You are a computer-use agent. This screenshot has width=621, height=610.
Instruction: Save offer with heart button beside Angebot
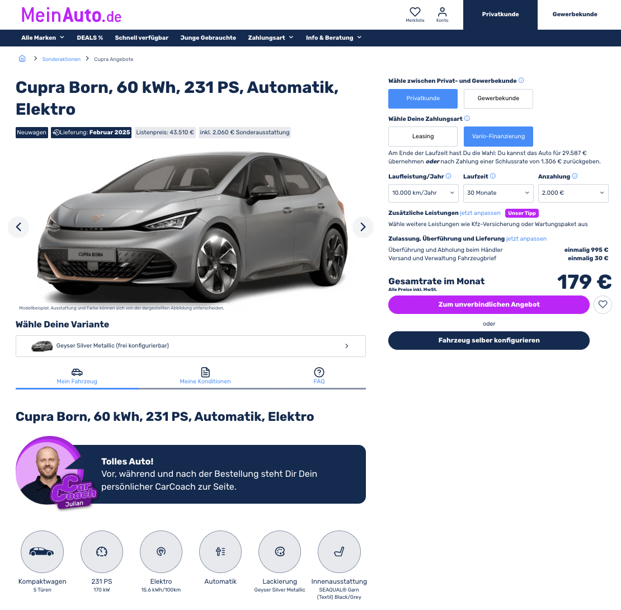603,304
